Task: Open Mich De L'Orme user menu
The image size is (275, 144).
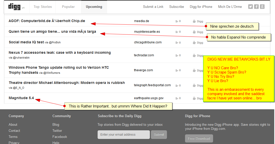Action: [230, 7]
